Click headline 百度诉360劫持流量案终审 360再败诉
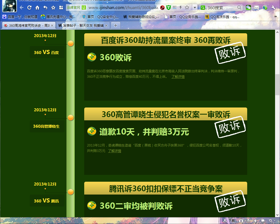280x224 pixels. [166, 40]
